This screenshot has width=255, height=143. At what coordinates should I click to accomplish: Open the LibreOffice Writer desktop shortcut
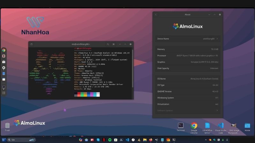207,128
